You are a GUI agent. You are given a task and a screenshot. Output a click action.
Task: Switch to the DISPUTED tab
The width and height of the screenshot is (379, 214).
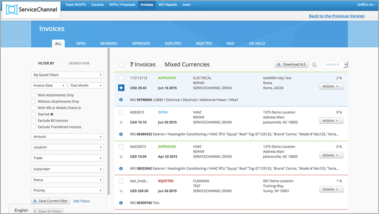[173, 43]
